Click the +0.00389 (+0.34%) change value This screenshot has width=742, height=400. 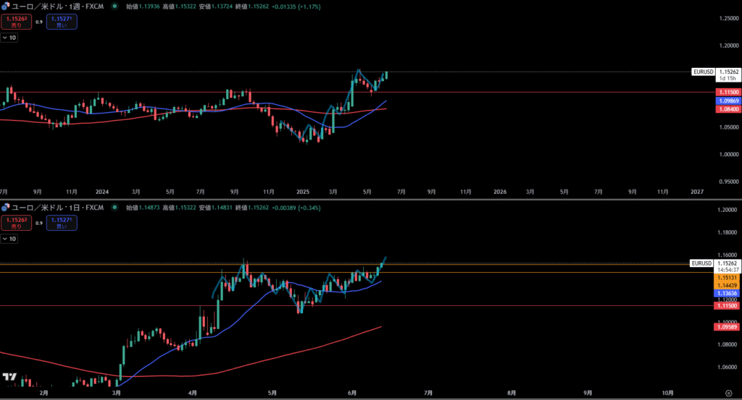pyautogui.click(x=296, y=208)
